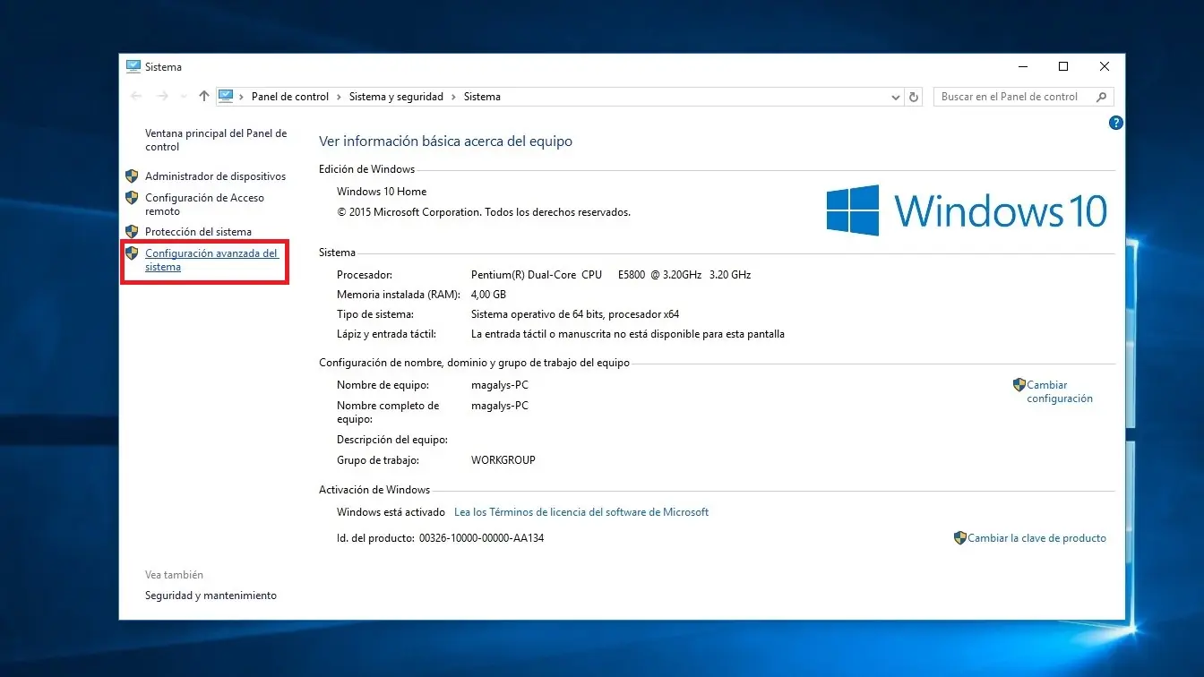Open Configuración avanzada del sistema
Image resolution: width=1204 pixels, height=677 pixels.
pyautogui.click(x=211, y=260)
